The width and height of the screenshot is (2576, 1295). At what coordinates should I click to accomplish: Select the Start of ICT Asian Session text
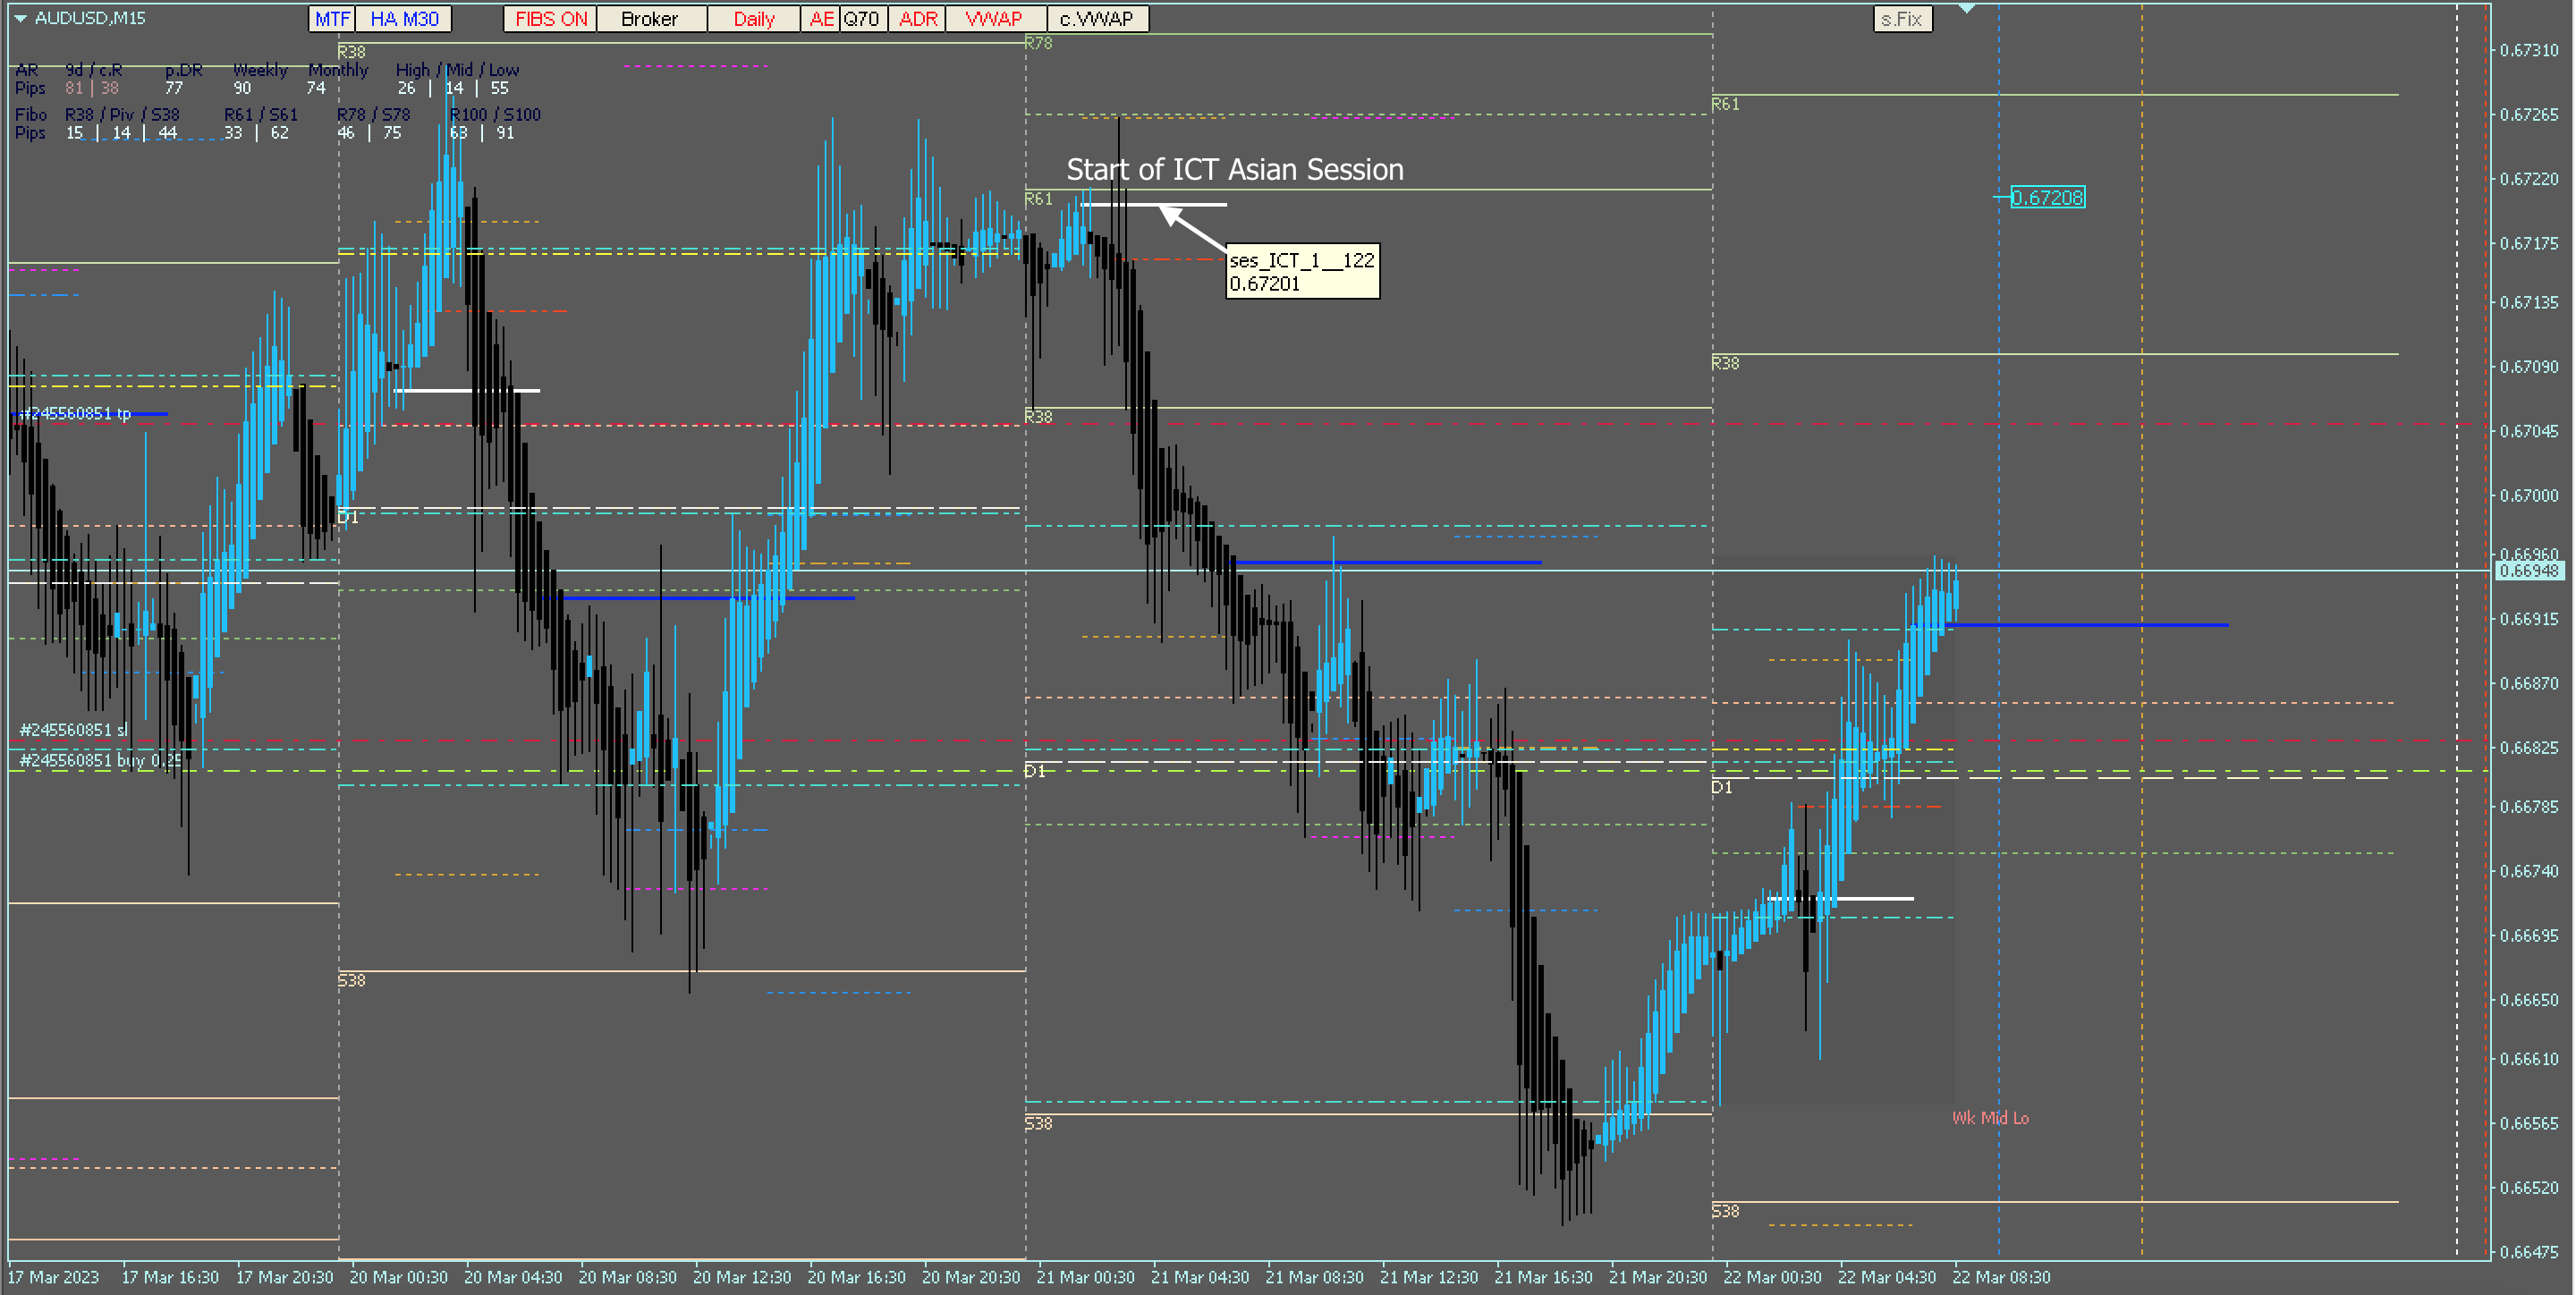[x=1234, y=169]
